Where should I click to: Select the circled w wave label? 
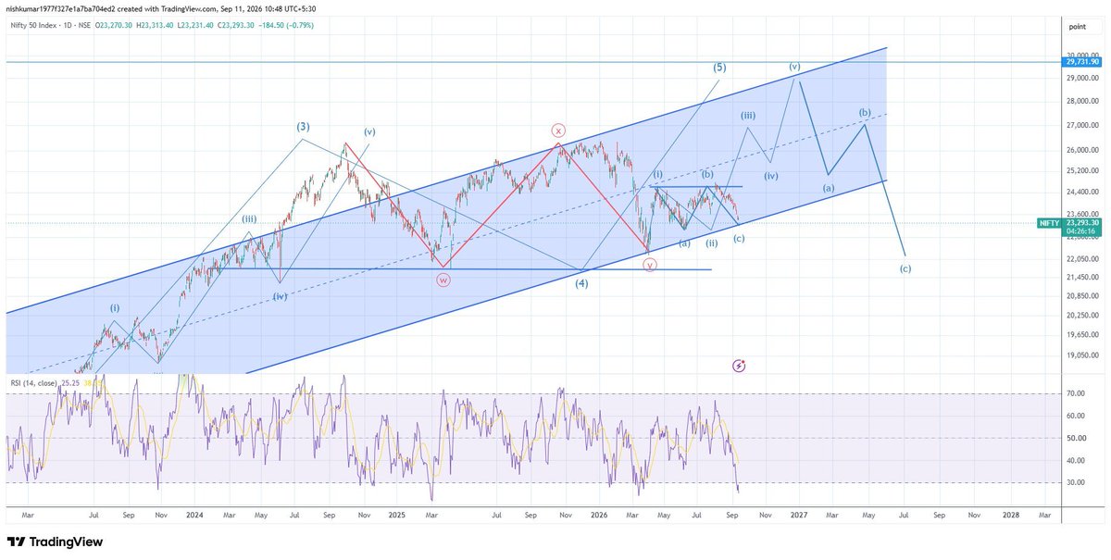[x=443, y=280]
